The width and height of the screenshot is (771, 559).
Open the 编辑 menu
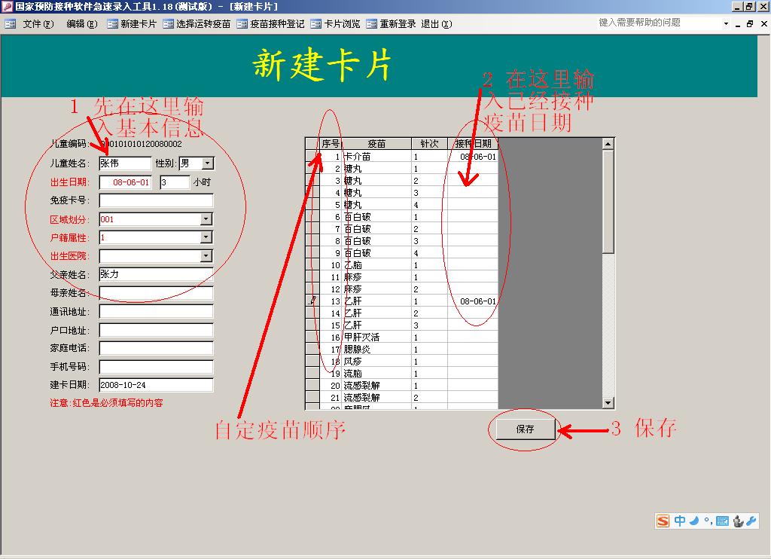(81, 23)
